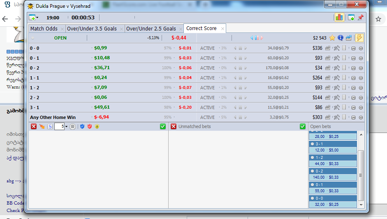Click red X next to Unmatched bets
Screen dimensions: 387x219
174,126
